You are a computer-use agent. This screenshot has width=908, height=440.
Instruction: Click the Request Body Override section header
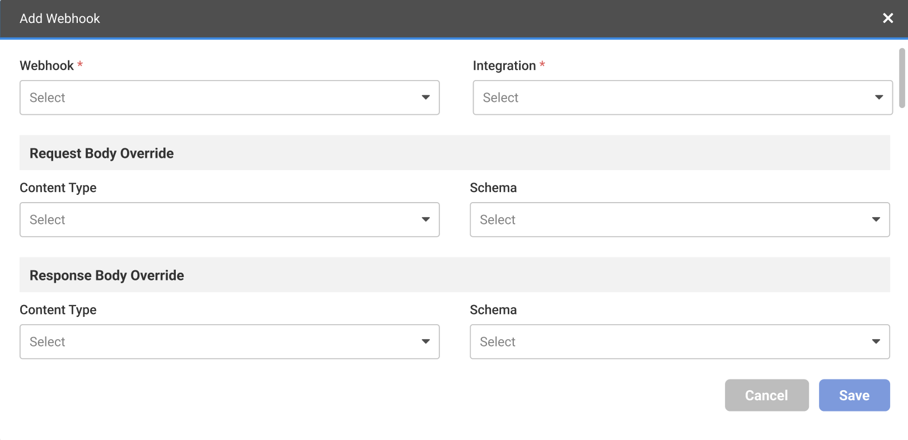pos(102,153)
